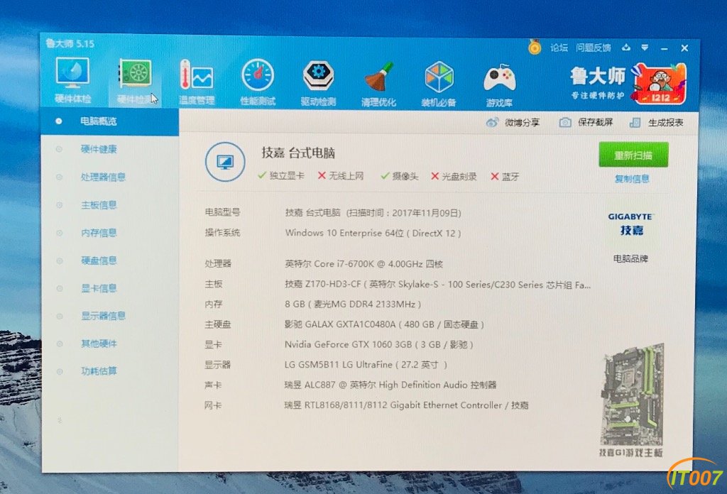Launch 性能测试 performance benchmark
Viewport: 727px width, 494px height.
258,82
